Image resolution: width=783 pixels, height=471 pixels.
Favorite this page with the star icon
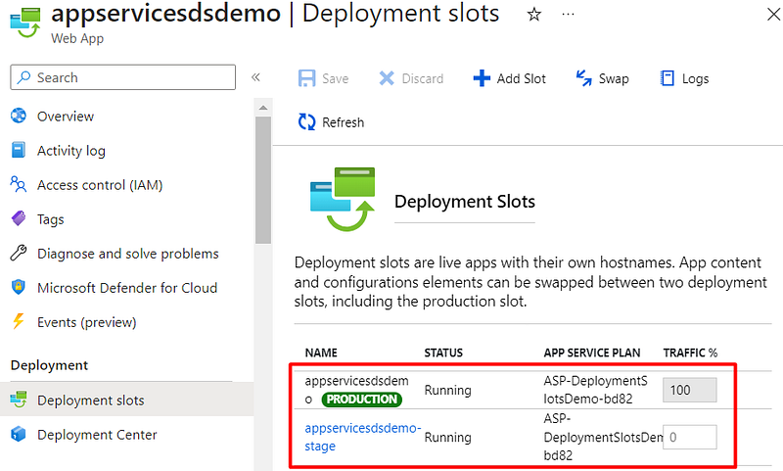point(534,15)
